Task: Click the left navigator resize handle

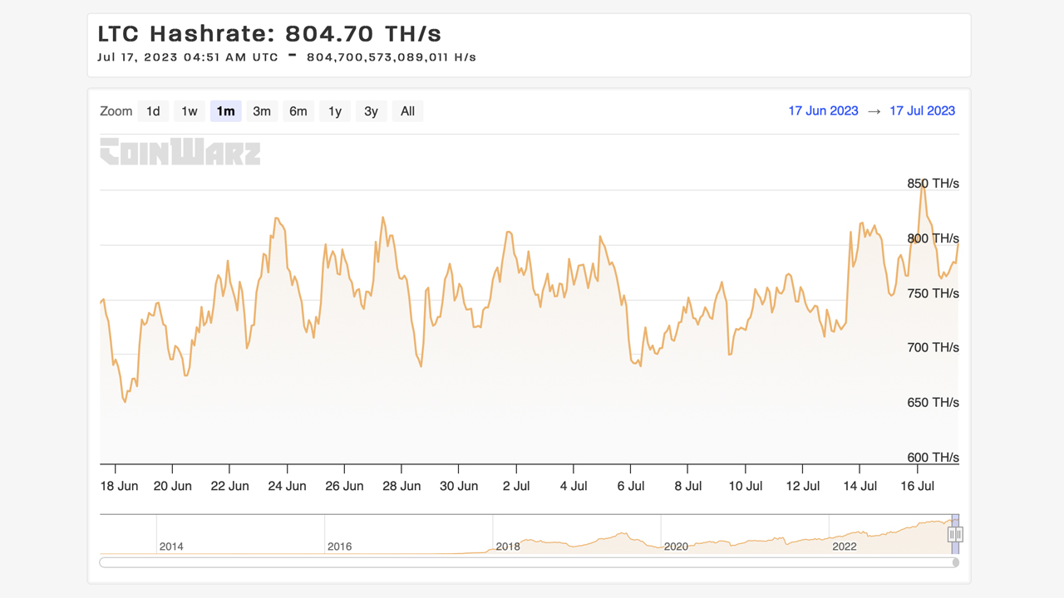Action: [x=951, y=533]
